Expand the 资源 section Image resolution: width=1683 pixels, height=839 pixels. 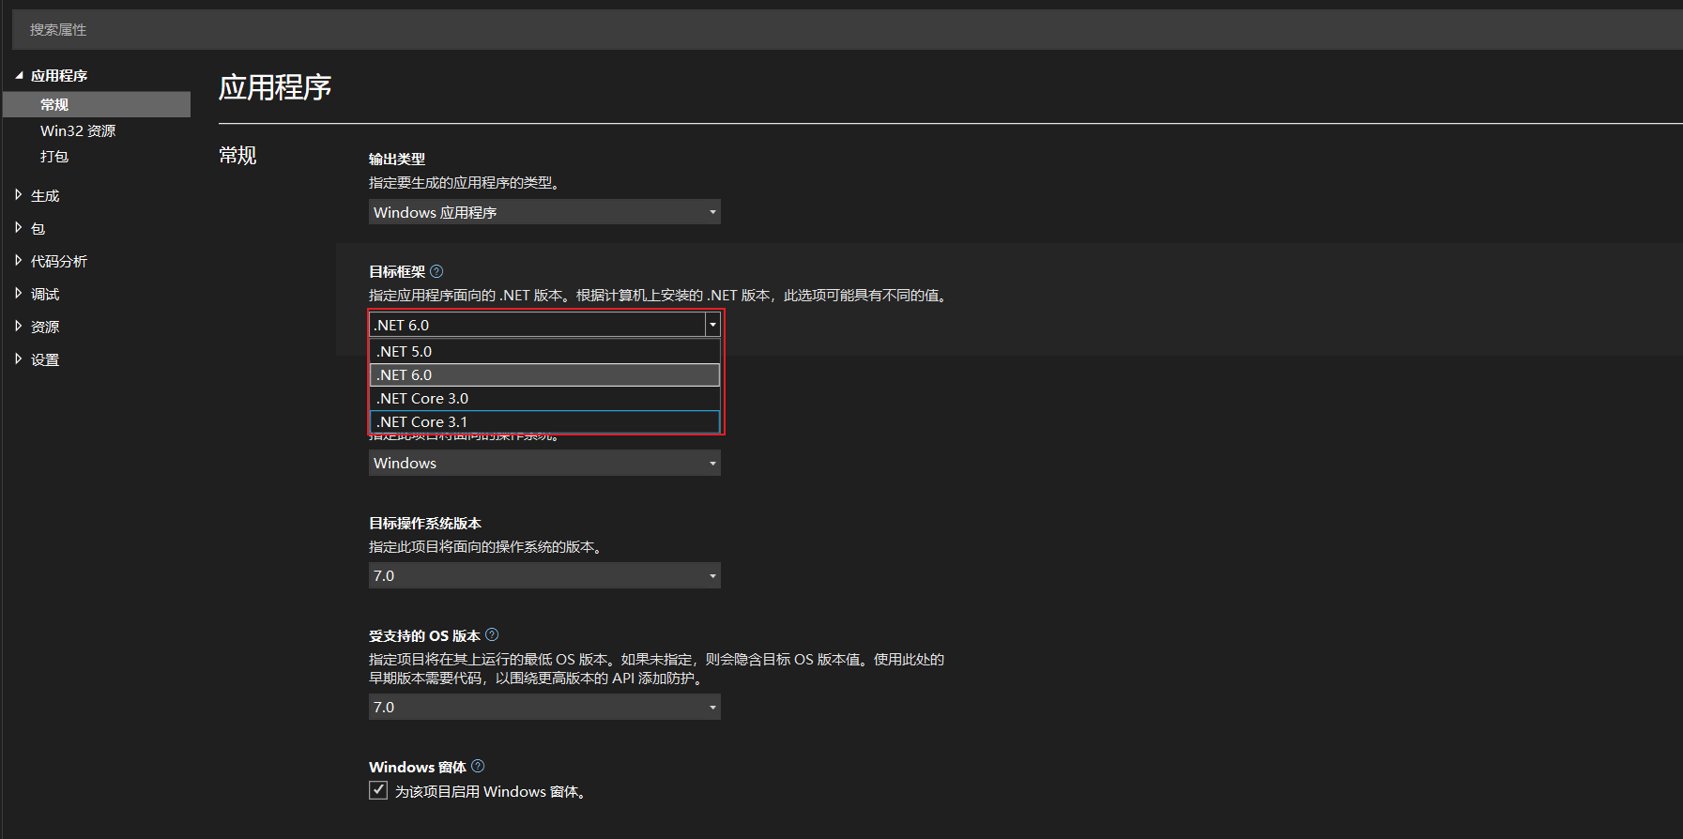point(18,327)
